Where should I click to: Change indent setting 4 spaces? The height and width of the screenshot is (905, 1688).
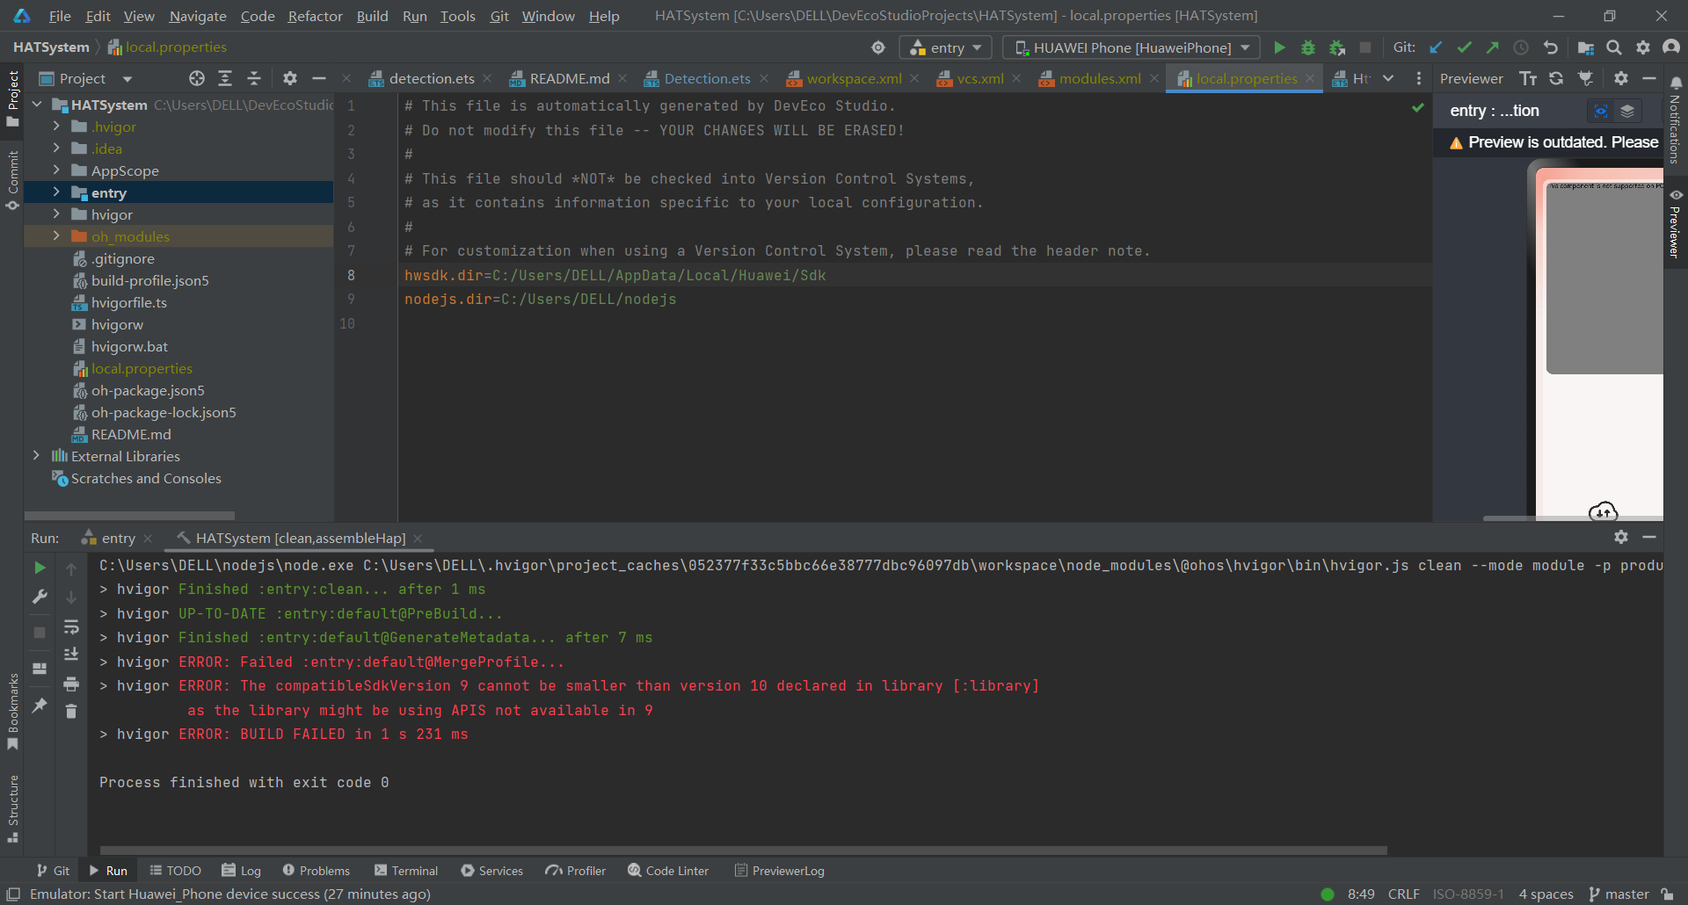click(1546, 894)
